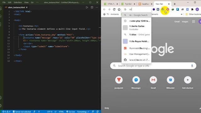This screenshot has width=201, height=113.
Task: Close the elem_textarea.html editor tab
Action: click(27, 8)
